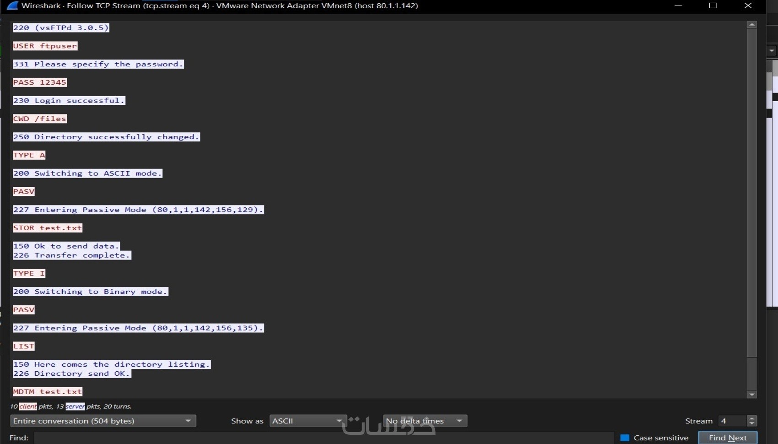This screenshot has width=778, height=444.
Task: Close the Follow TCP Stream window
Action: [x=748, y=5]
